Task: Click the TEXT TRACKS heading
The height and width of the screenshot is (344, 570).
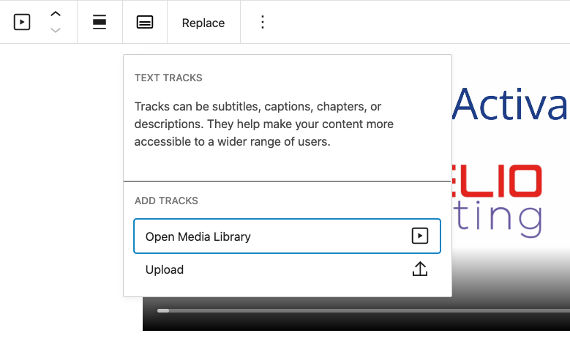Action: [x=168, y=78]
